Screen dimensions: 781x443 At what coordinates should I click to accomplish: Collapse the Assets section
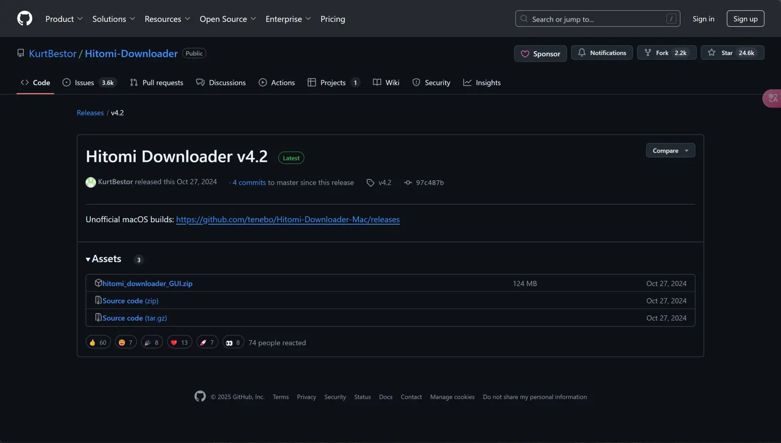[103, 259]
